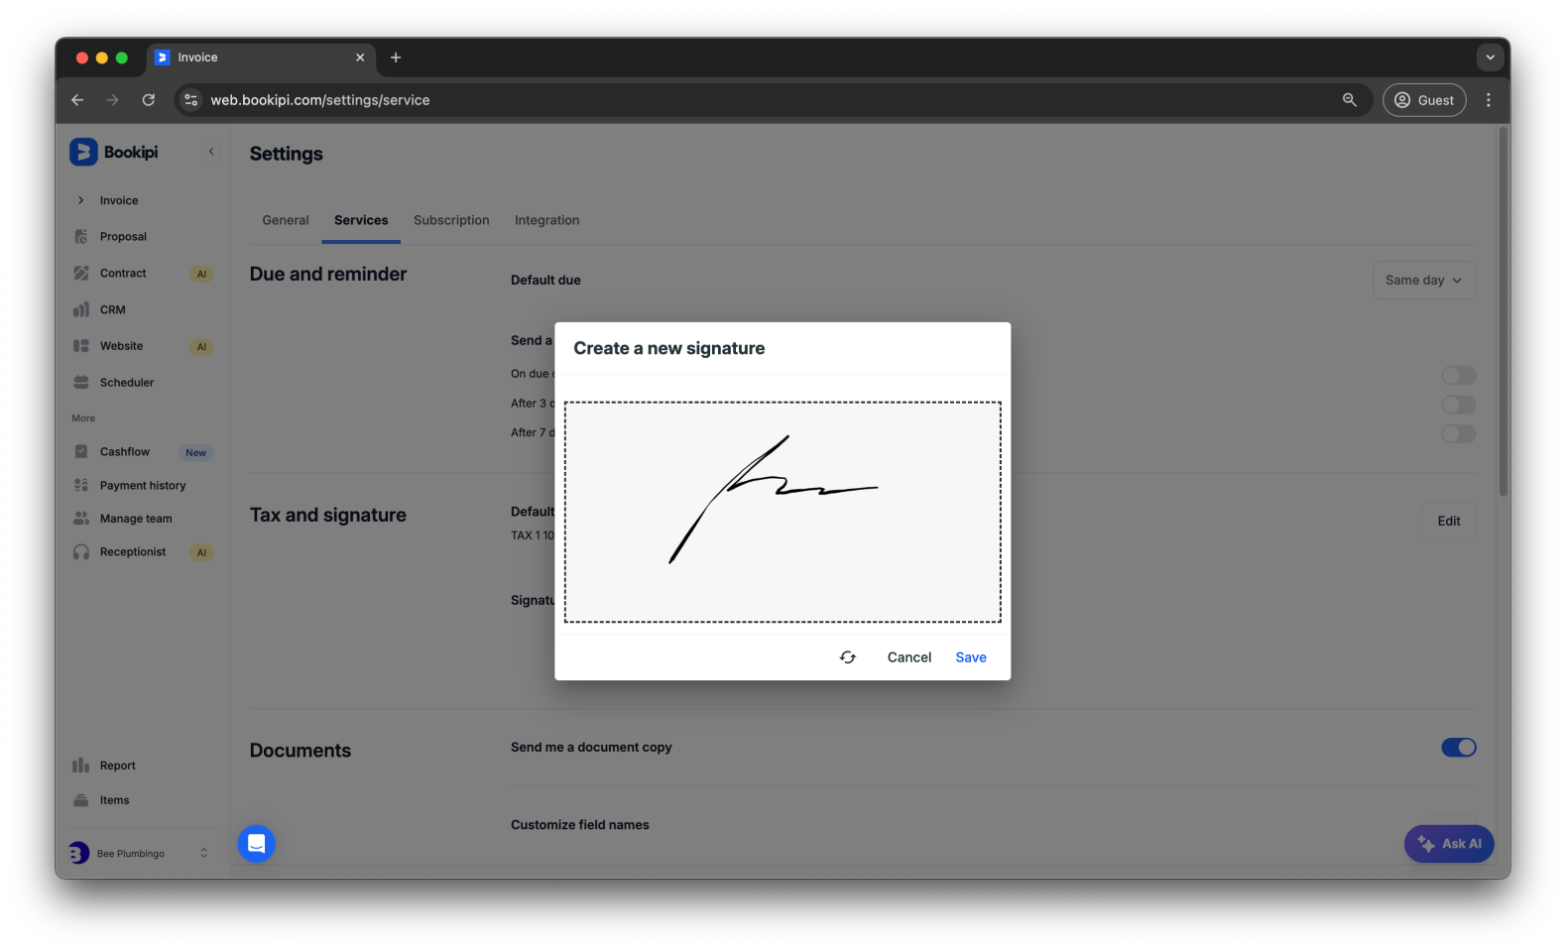
Task: Toggle the After 3 days reminder switch
Action: pyautogui.click(x=1459, y=405)
